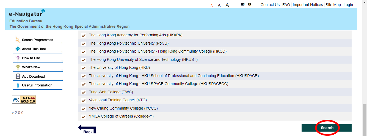The height and width of the screenshot is (136, 367).
Task: Open the Important Notices link
Action: 308,5
